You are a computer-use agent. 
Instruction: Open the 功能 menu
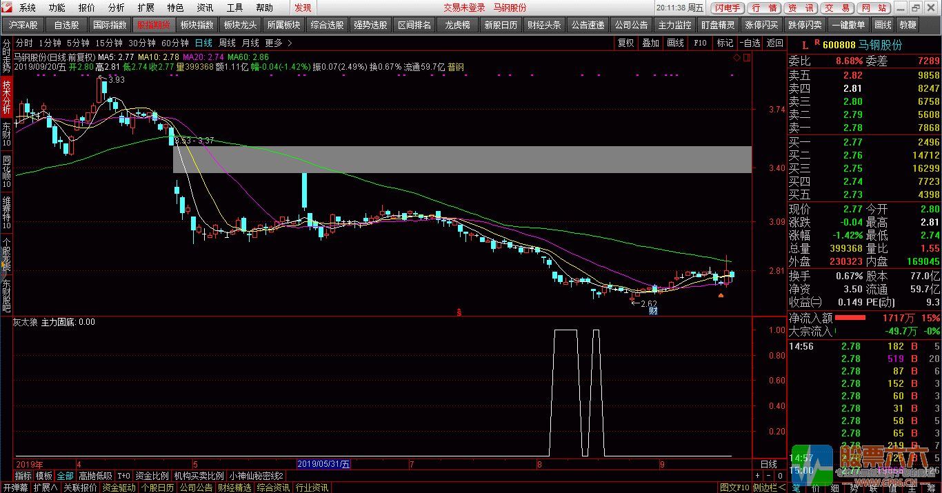pyautogui.click(x=57, y=8)
